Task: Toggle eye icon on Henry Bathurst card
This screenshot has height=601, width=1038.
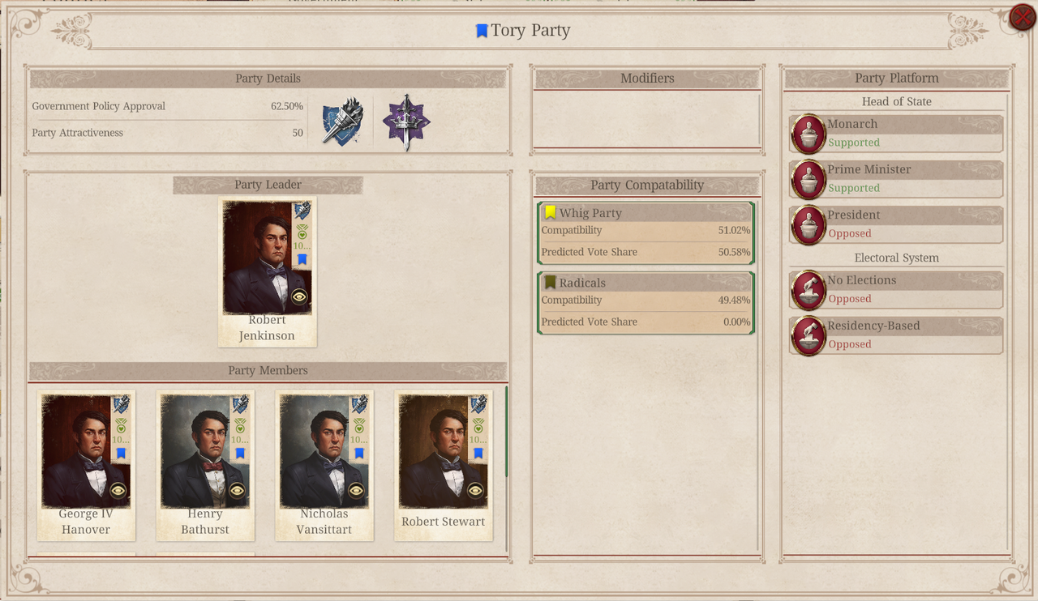Action: click(237, 491)
